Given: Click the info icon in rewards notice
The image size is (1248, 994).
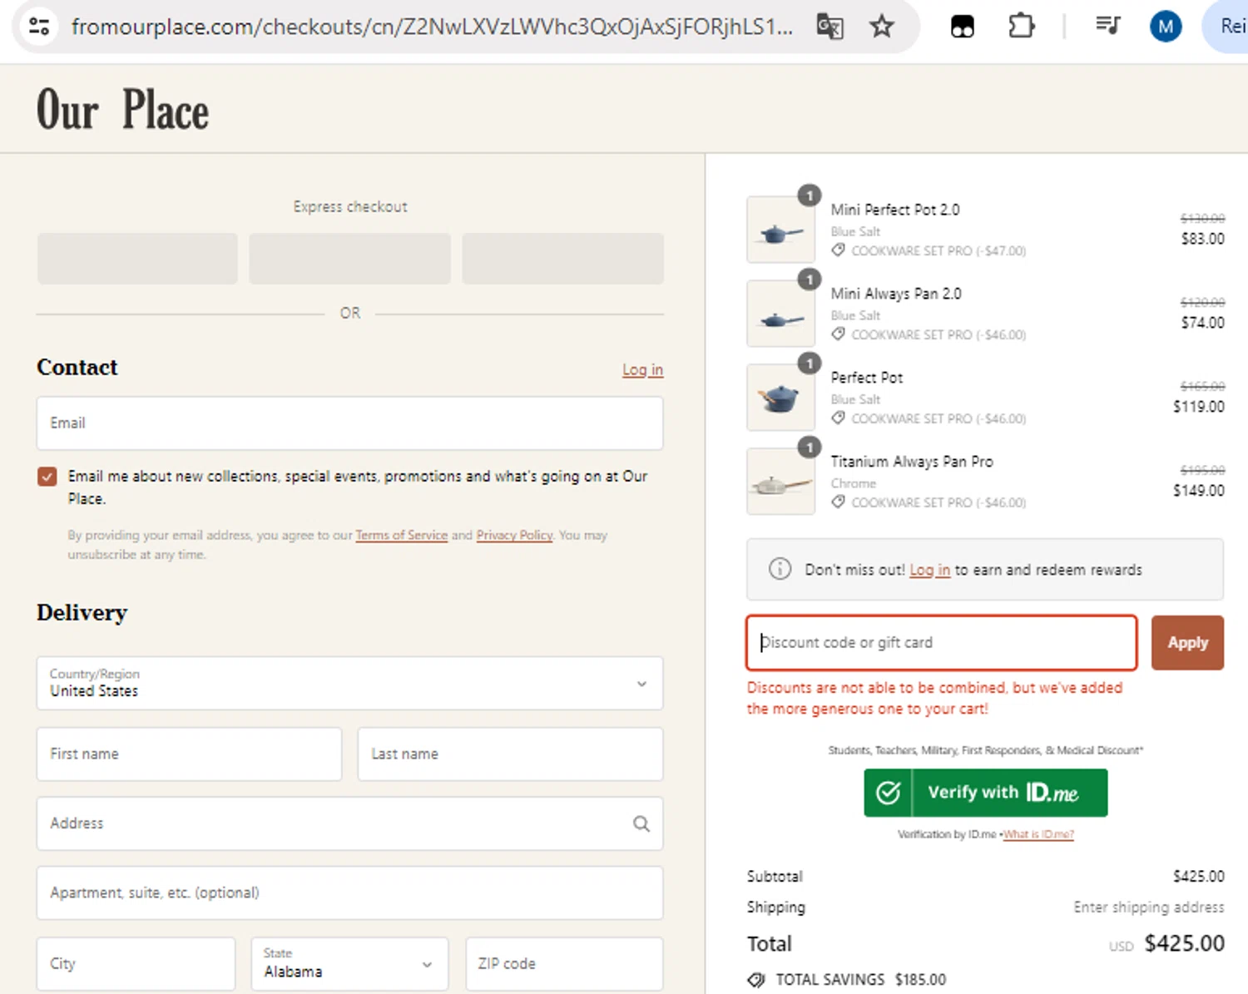Looking at the screenshot, I should [x=780, y=569].
